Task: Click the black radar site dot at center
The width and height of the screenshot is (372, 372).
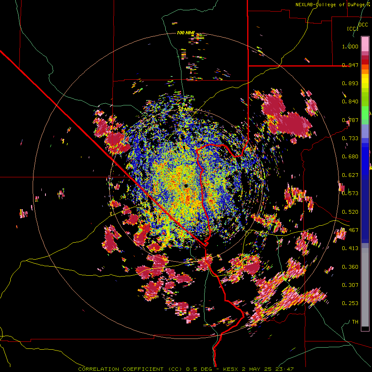Action: click(186, 186)
